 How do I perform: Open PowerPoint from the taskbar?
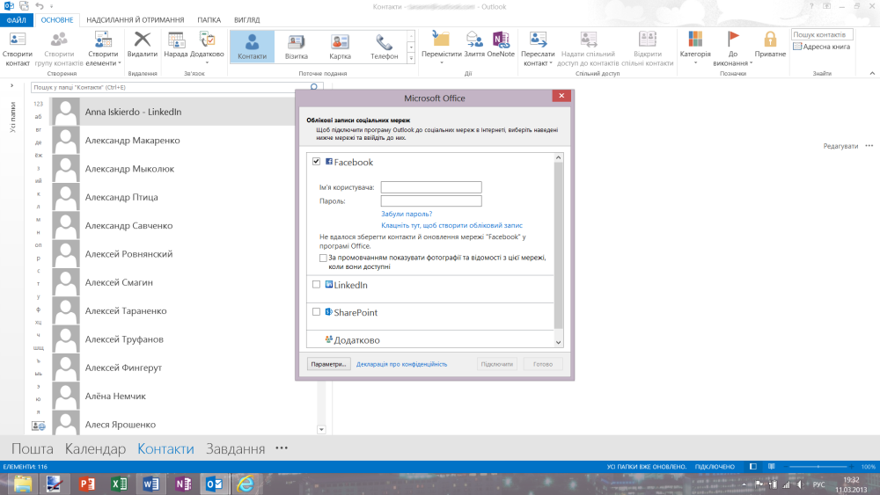(x=87, y=484)
